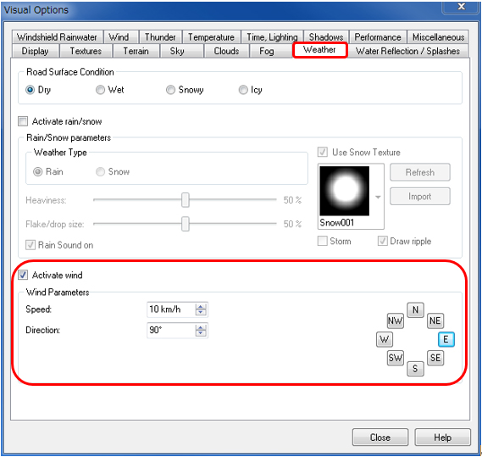
Task: Choose the NW compass direction button
Action: tap(396, 320)
